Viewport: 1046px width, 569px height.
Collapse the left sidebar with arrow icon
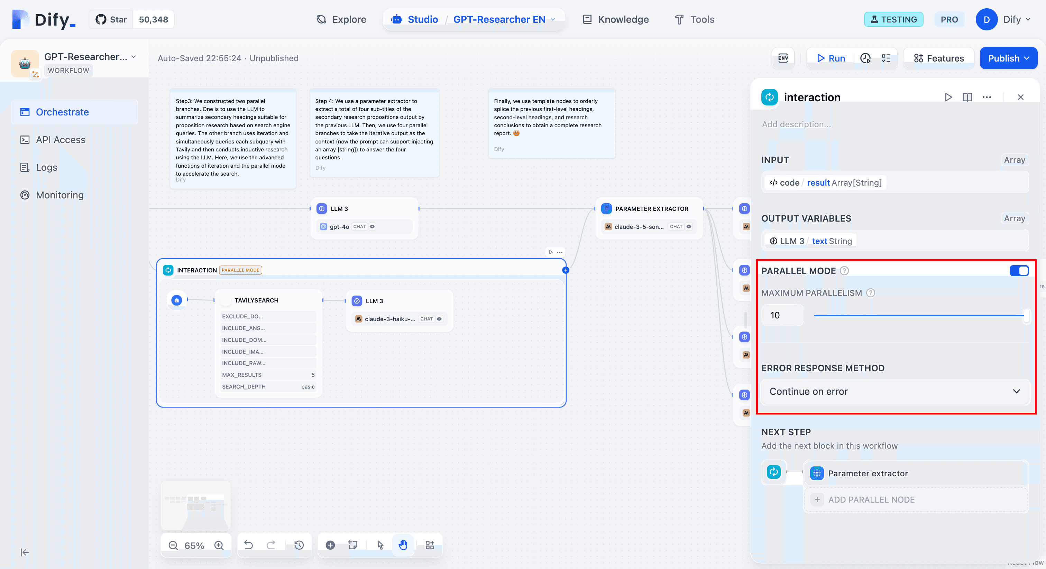click(x=24, y=552)
